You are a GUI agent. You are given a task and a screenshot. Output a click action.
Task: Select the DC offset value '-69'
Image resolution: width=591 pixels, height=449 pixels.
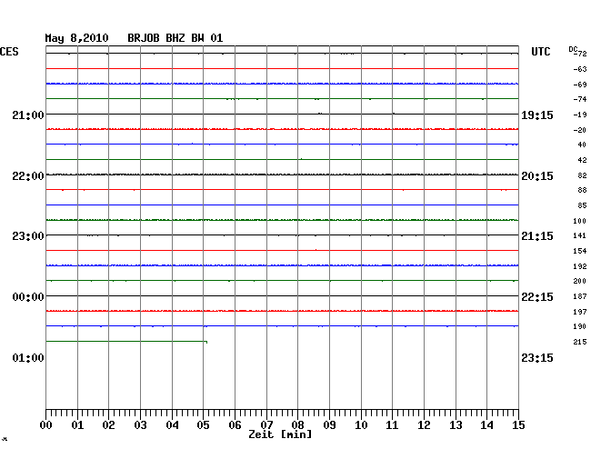click(580, 85)
